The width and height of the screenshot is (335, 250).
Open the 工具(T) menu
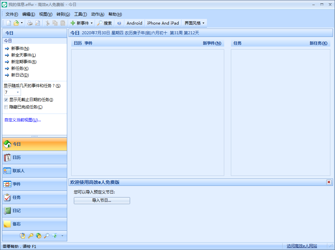pos(81,14)
